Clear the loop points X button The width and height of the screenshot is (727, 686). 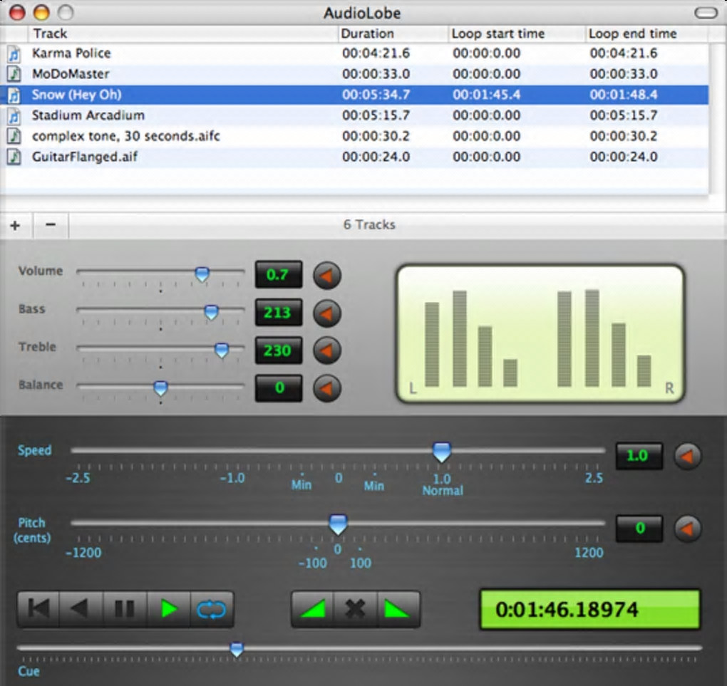(355, 609)
